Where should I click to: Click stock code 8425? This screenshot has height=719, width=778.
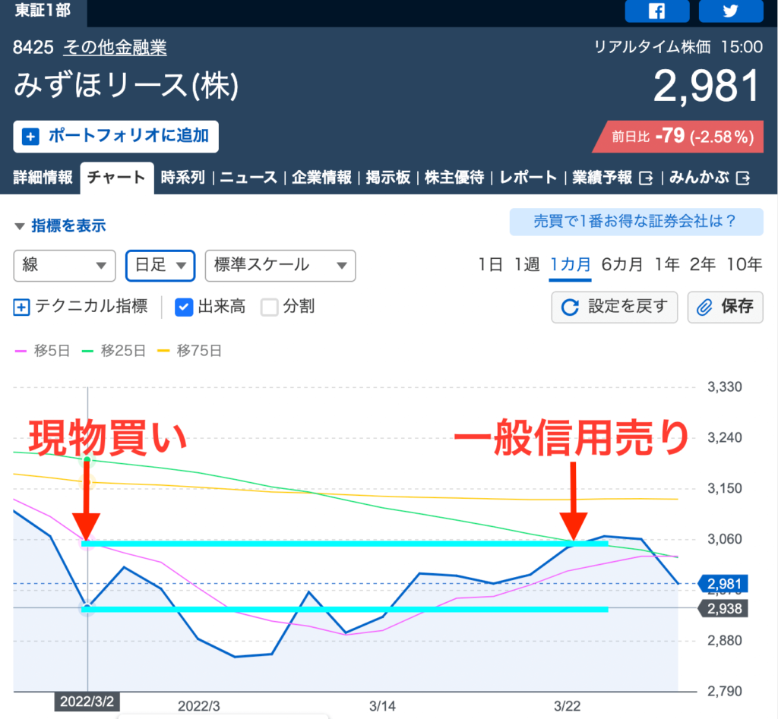[33, 48]
